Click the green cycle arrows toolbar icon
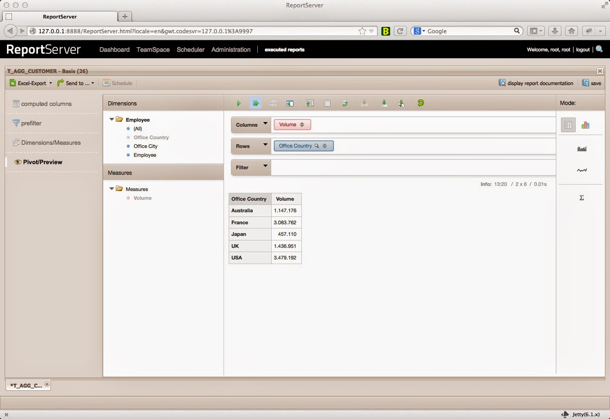The height and width of the screenshot is (419, 610). [x=345, y=103]
